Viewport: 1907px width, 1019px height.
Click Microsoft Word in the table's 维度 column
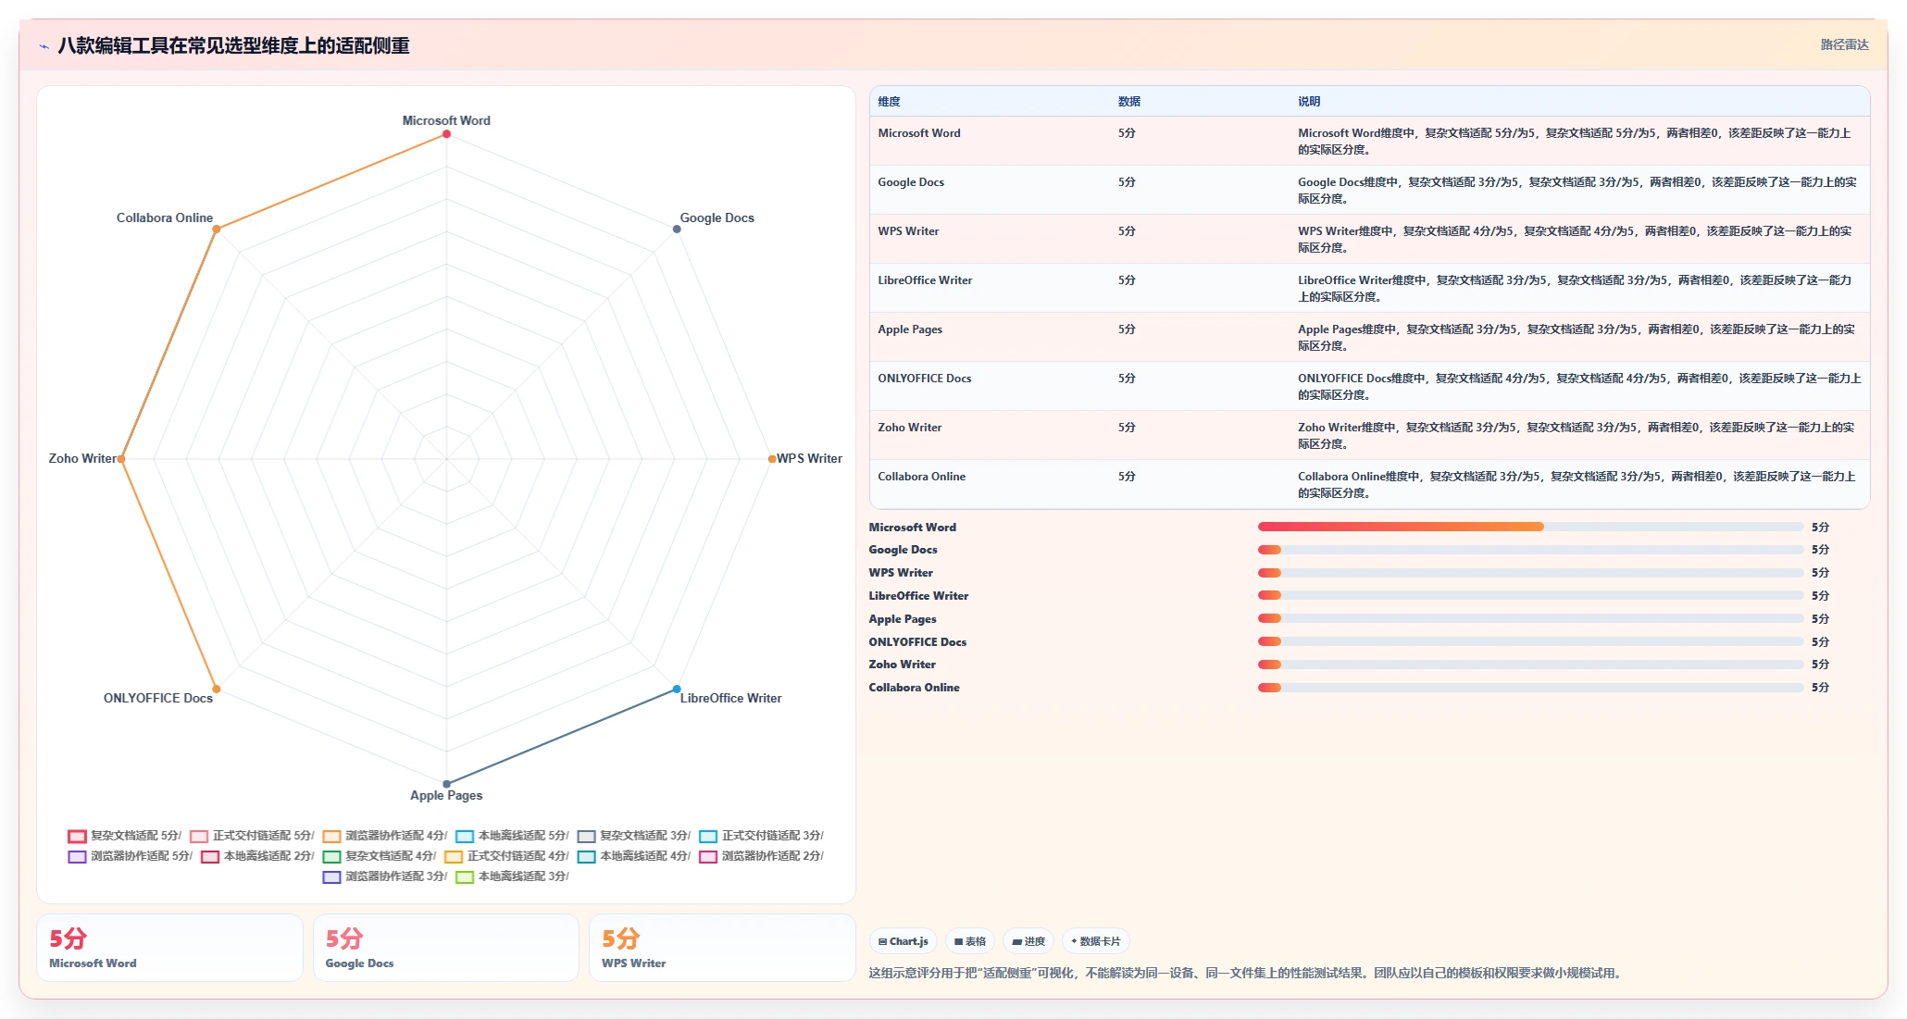point(918,133)
